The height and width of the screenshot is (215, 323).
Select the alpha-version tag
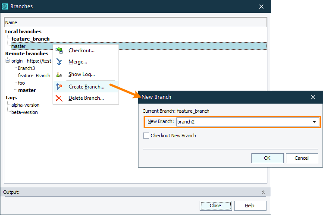coord(25,105)
